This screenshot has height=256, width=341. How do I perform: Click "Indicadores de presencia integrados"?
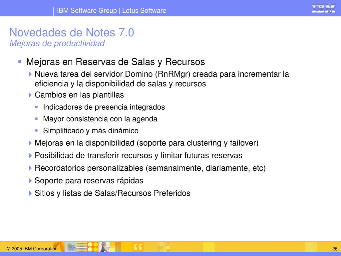pos(104,107)
